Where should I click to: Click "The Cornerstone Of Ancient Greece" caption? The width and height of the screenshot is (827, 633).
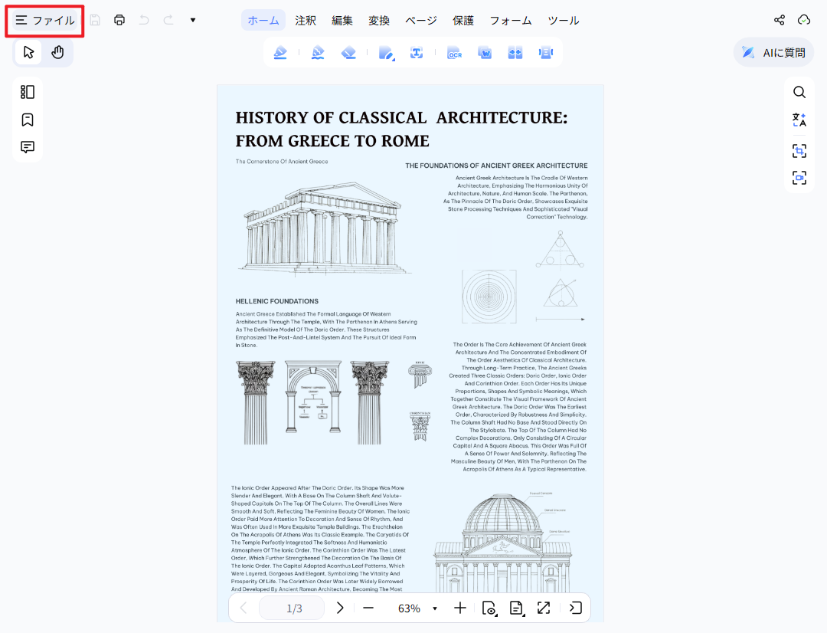tap(282, 162)
